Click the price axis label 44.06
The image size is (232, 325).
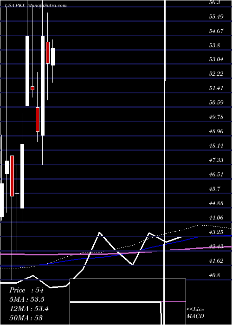[x=216, y=217]
